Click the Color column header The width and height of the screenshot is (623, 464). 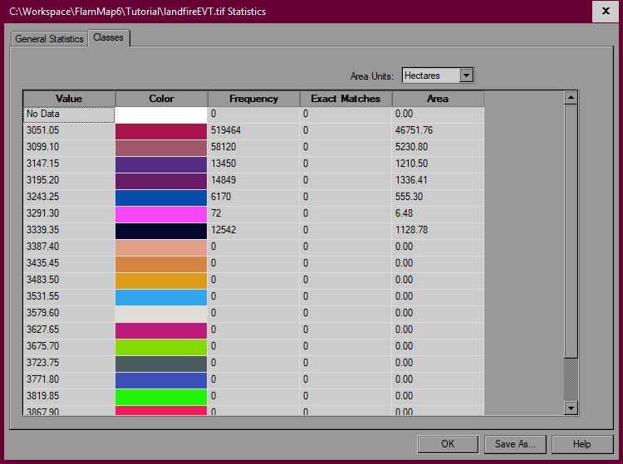pyautogui.click(x=161, y=99)
